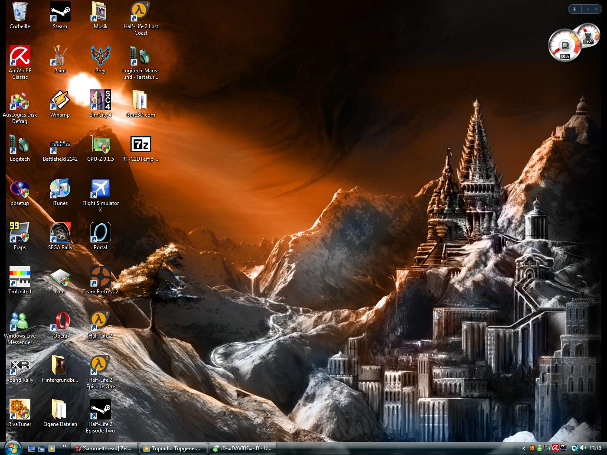Launch the Opera browser shortcut
Image resolution: width=607 pixels, height=455 pixels.
(60, 325)
